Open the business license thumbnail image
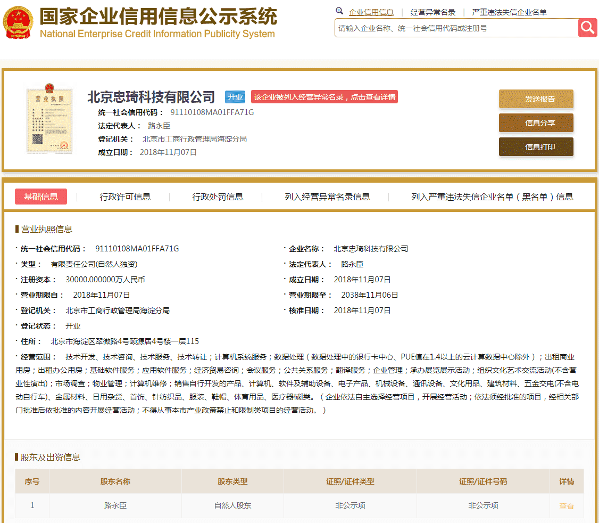 pyautogui.click(x=49, y=119)
